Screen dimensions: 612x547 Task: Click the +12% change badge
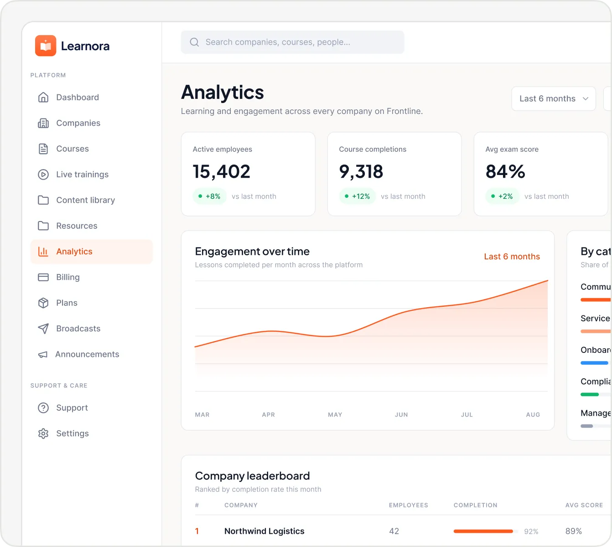tap(358, 196)
